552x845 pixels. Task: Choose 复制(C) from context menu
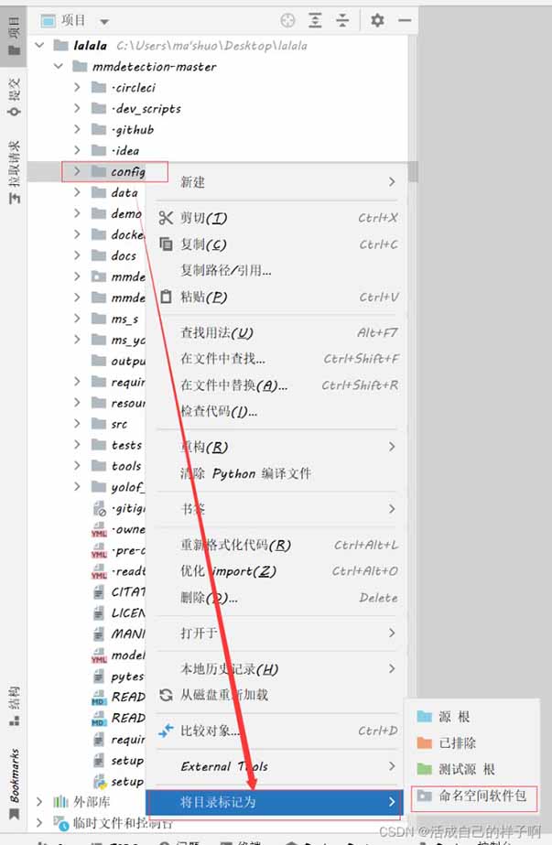tap(277, 244)
